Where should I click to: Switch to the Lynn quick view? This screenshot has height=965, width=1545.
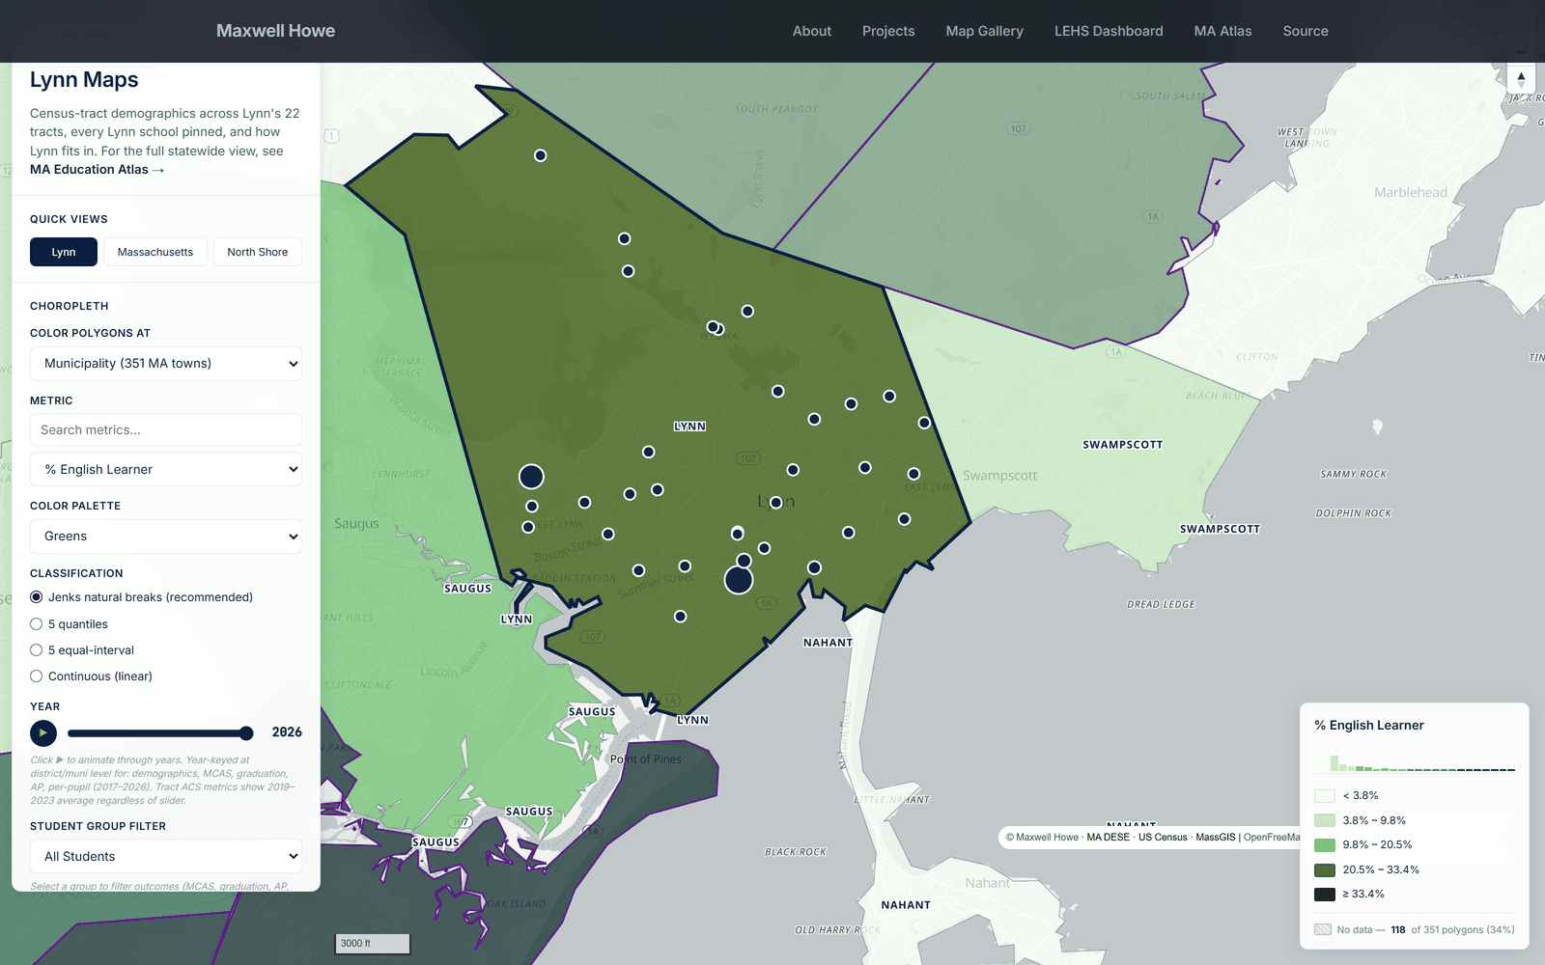click(x=64, y=252)
